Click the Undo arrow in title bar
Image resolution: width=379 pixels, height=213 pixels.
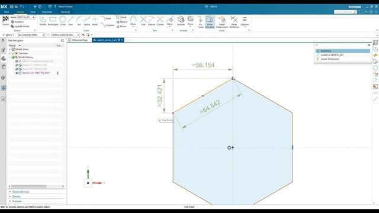(x=22, y=7)
